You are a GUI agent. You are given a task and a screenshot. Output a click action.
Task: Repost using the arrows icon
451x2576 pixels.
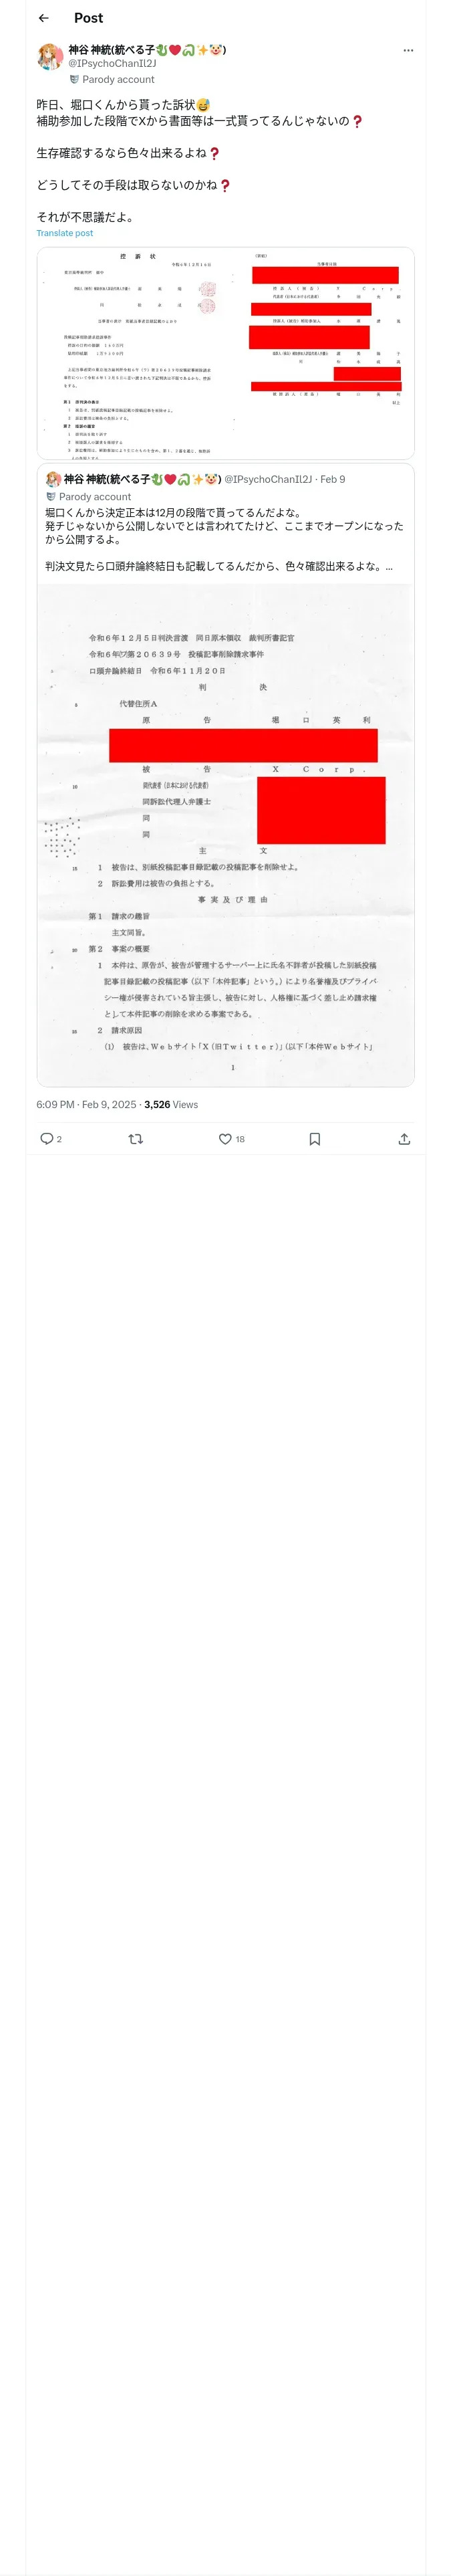click(136, 1138)
